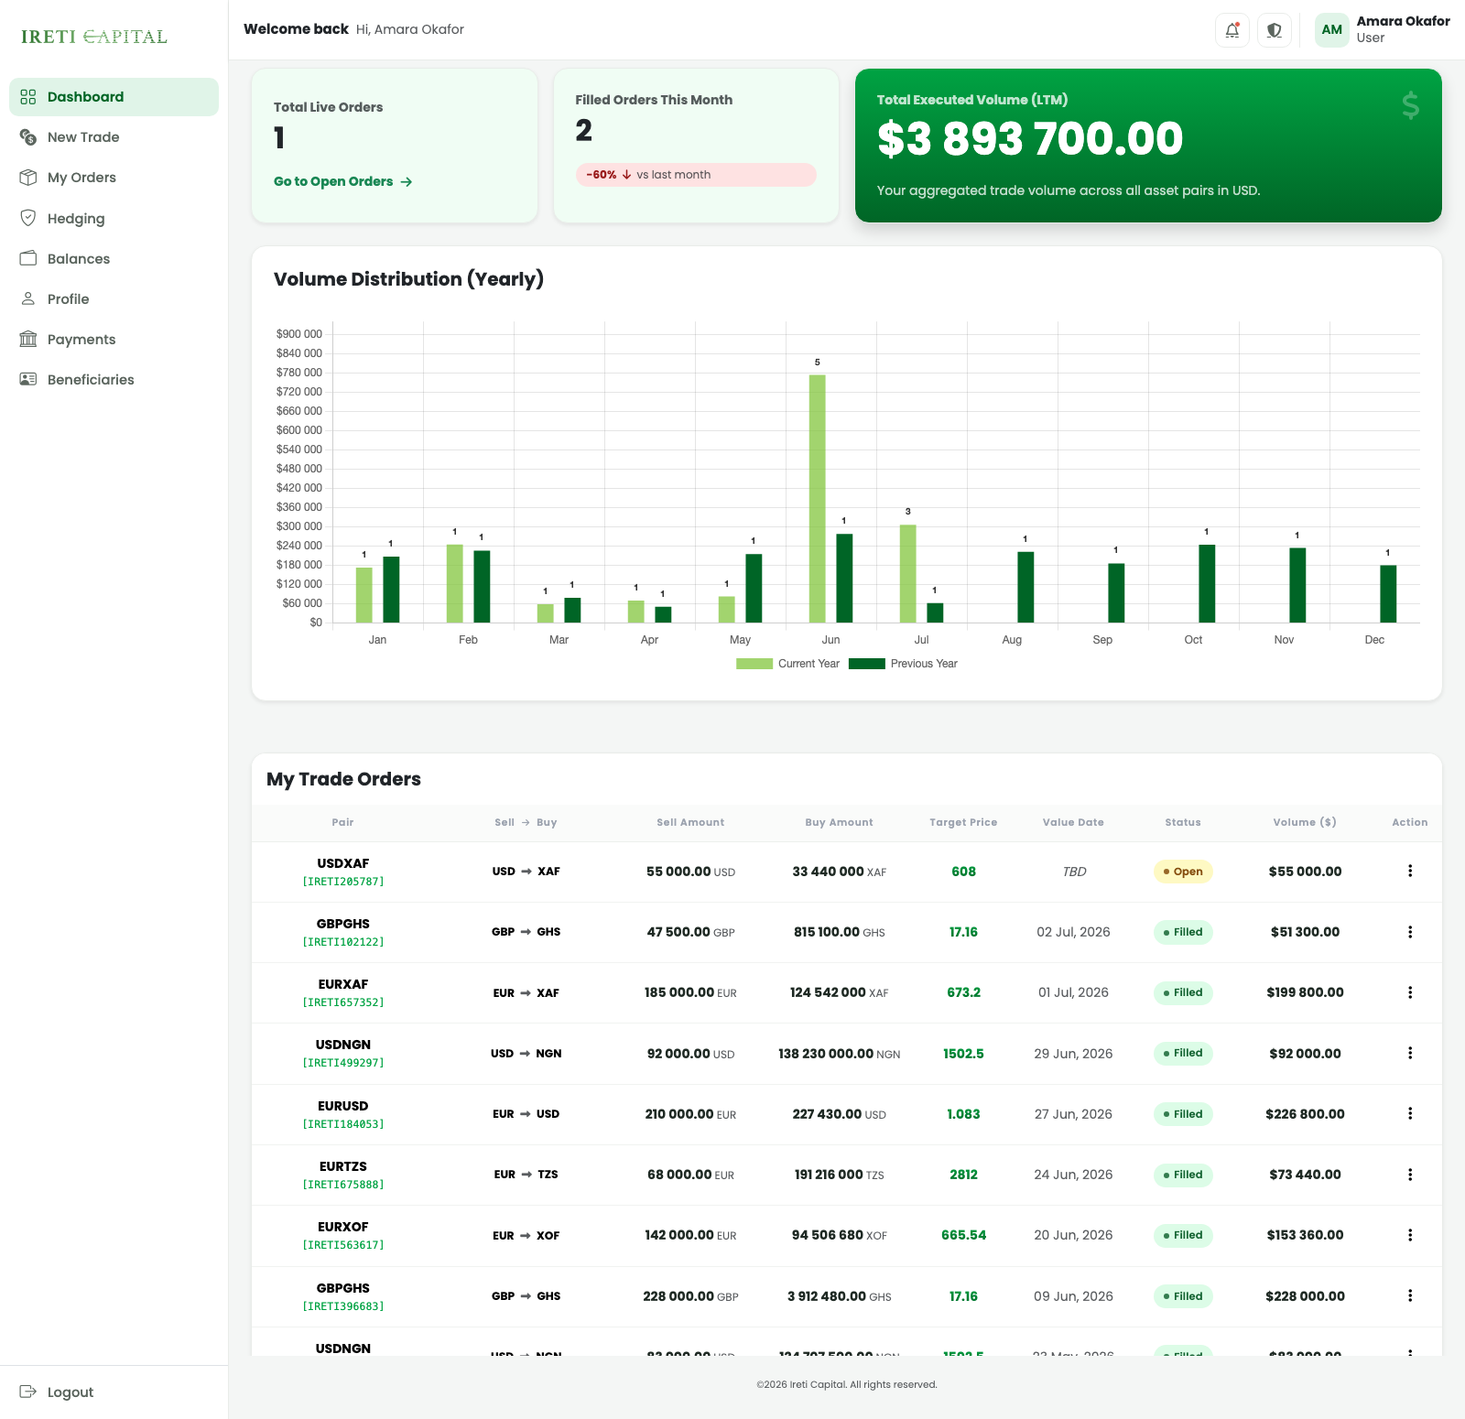Image resolution: width=1465 pixels, height=1419 pixels.
Task: Click the dollar sign icon on volume card
Action: pos(1410,105)
